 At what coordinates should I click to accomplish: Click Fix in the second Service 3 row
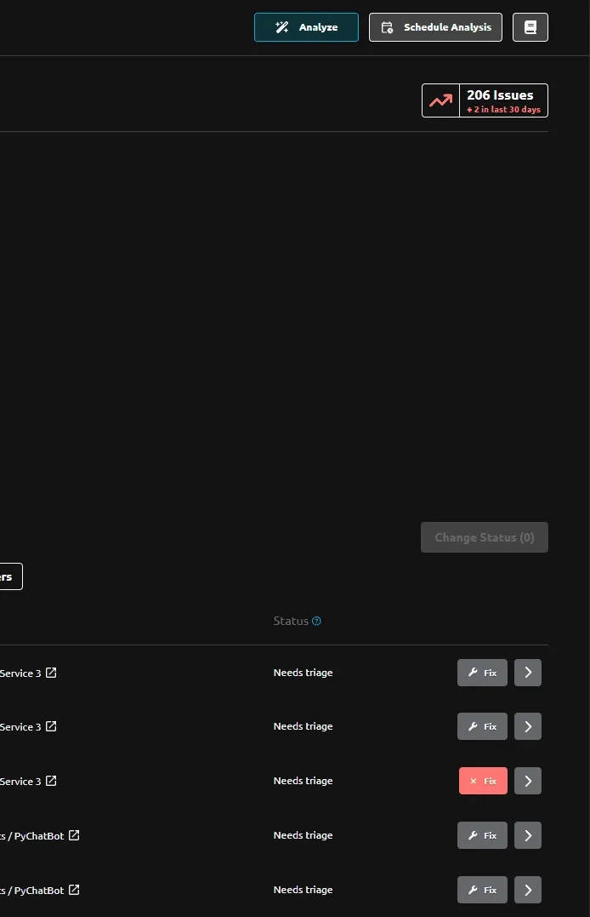click(482, 726)
